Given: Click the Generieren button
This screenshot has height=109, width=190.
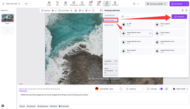Looking at the screenshot, I should [177, 4].
